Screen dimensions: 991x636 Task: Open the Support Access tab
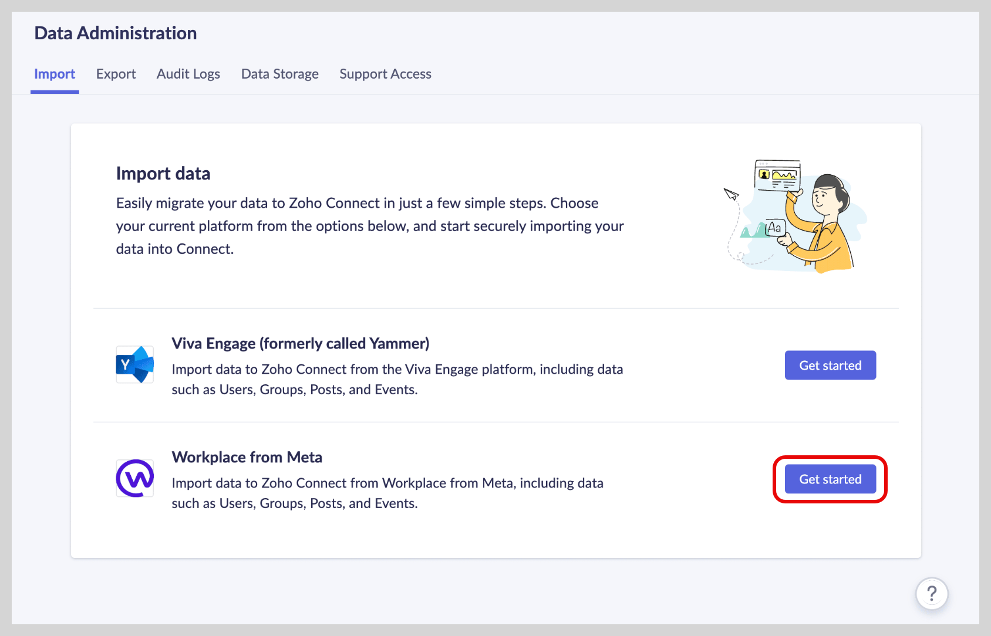tap(385, 74)
